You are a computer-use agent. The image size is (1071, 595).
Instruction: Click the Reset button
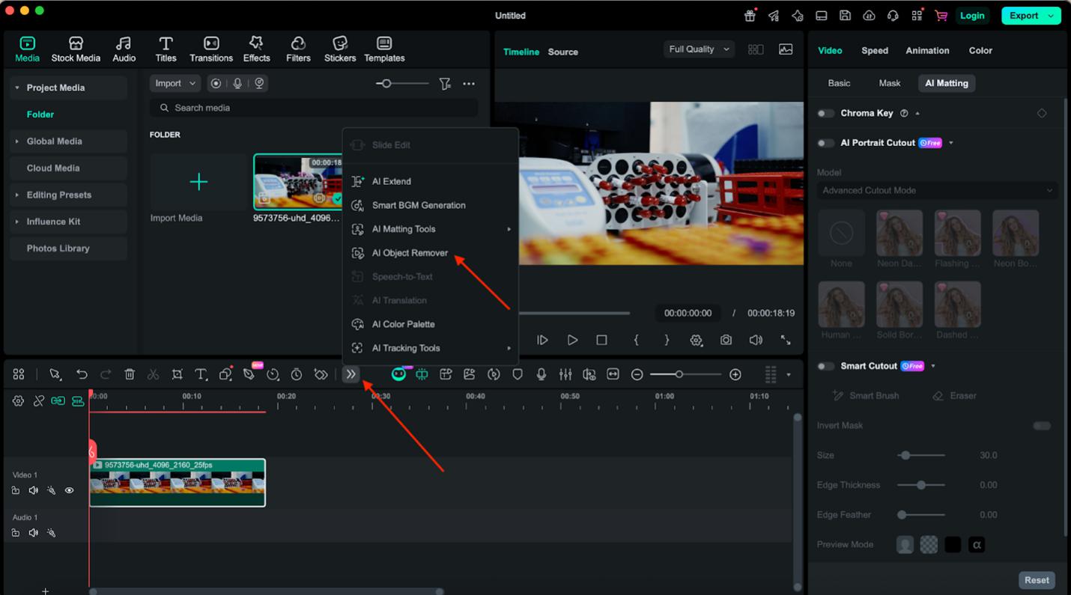pos(1037,580)
